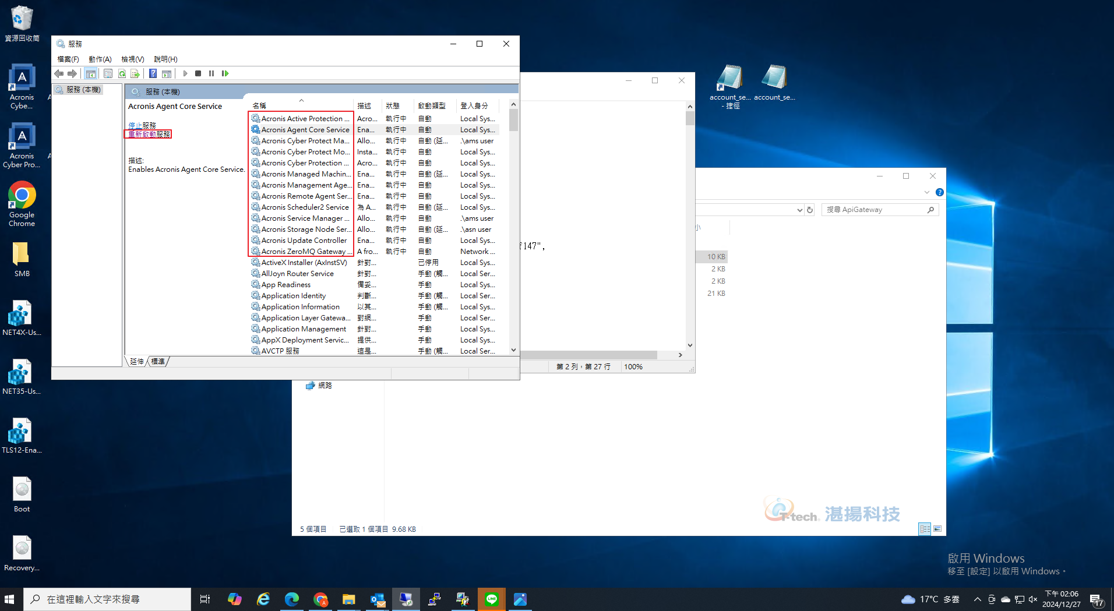The image size is (1114, 611).
Task: Switch Explorer to details view icon
Action: [x=925, y=529]
